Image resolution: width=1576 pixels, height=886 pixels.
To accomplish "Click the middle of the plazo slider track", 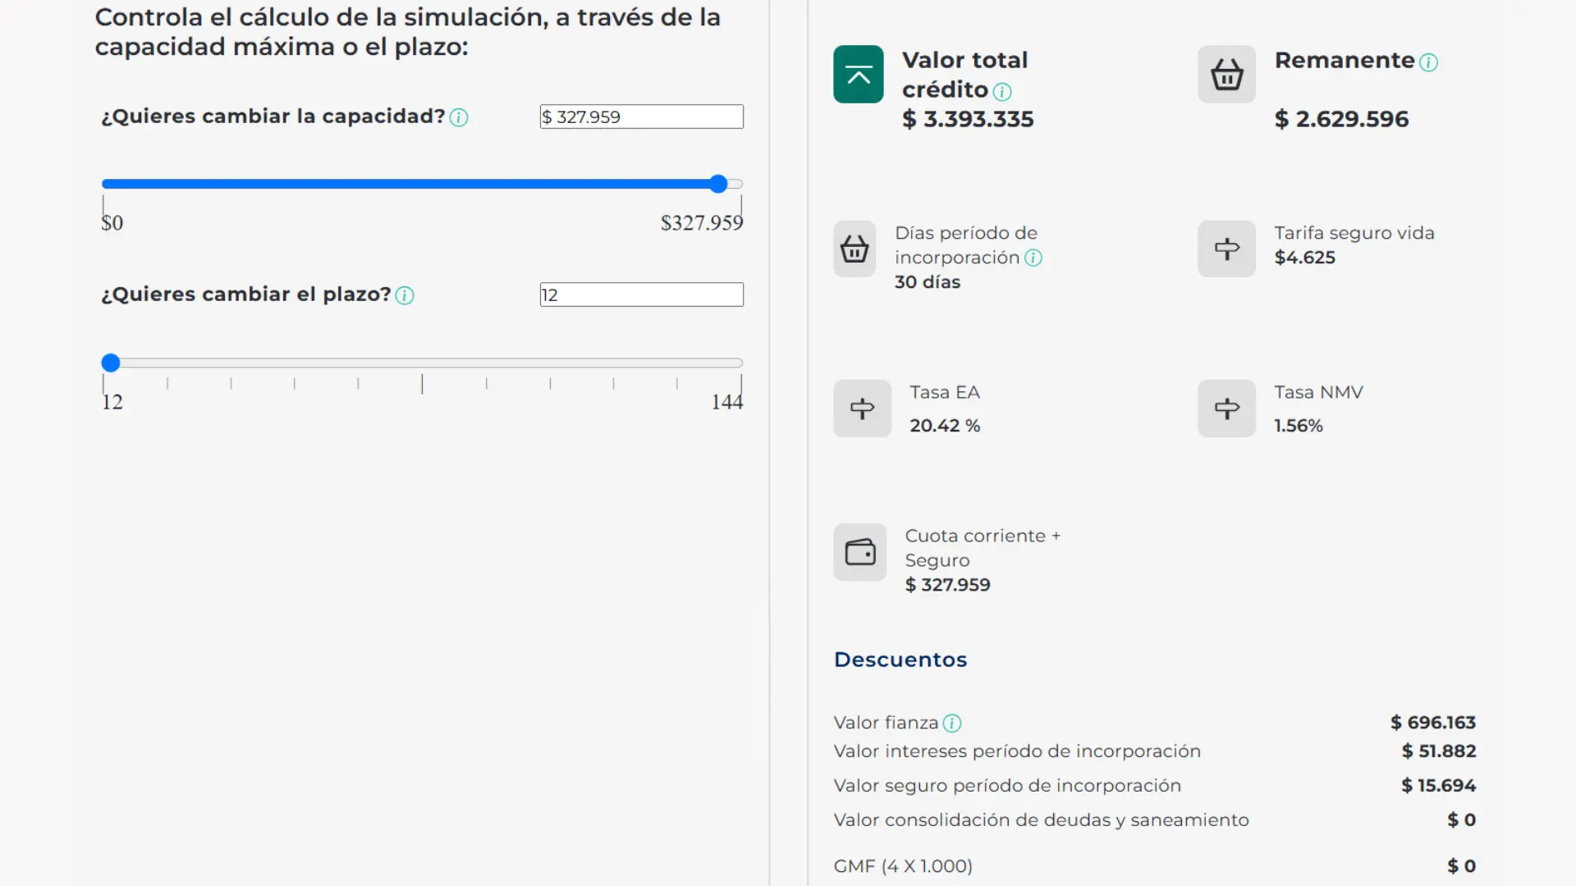I will coord(422,363).
